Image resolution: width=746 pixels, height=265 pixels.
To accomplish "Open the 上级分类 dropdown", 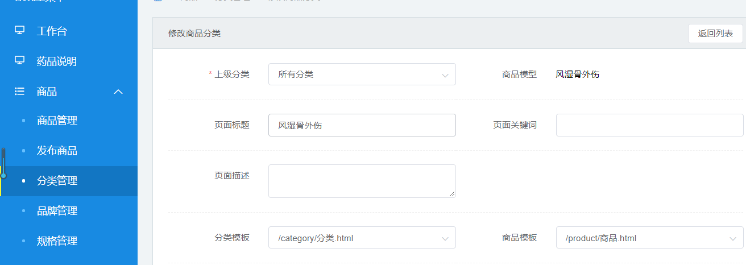I will coord(362,74).
